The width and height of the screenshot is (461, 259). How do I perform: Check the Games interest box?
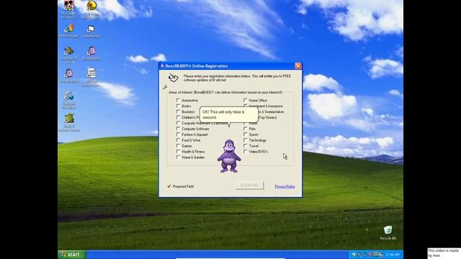pyautogui.click(x=178, y=145)
